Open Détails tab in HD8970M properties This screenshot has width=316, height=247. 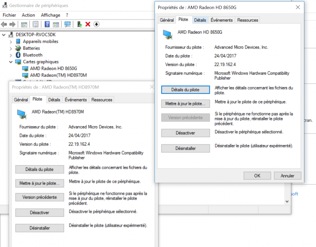coord(54,100)
